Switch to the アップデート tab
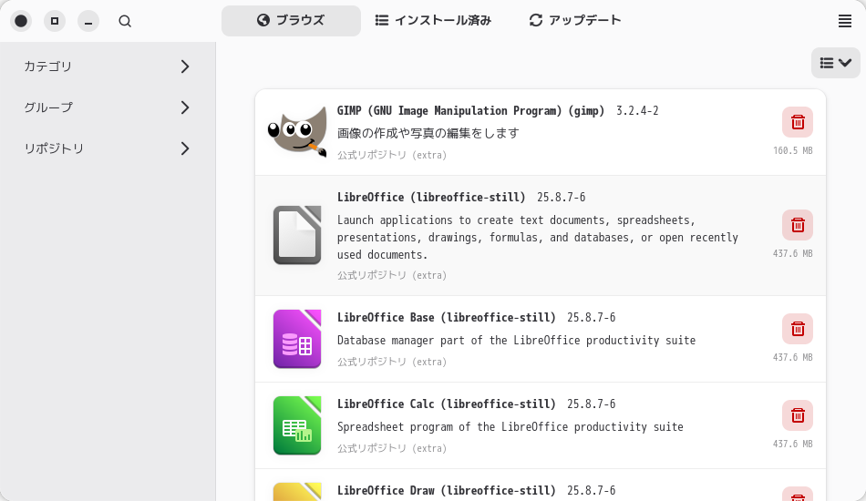Screen dimensions: 866x501 click(x=575, y=20)
